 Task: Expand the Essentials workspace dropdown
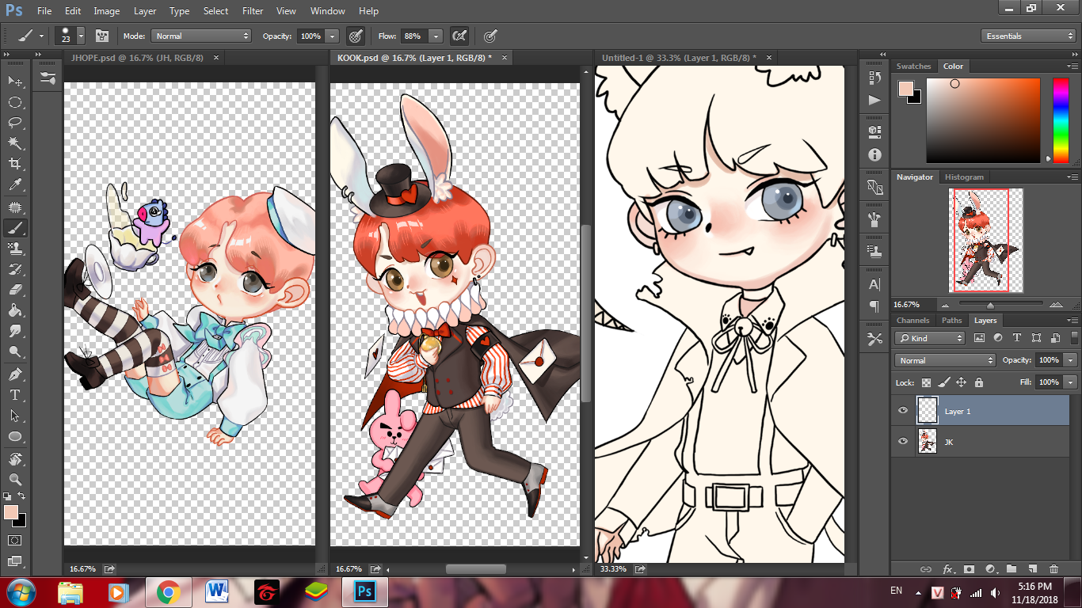click(1028, 36)
